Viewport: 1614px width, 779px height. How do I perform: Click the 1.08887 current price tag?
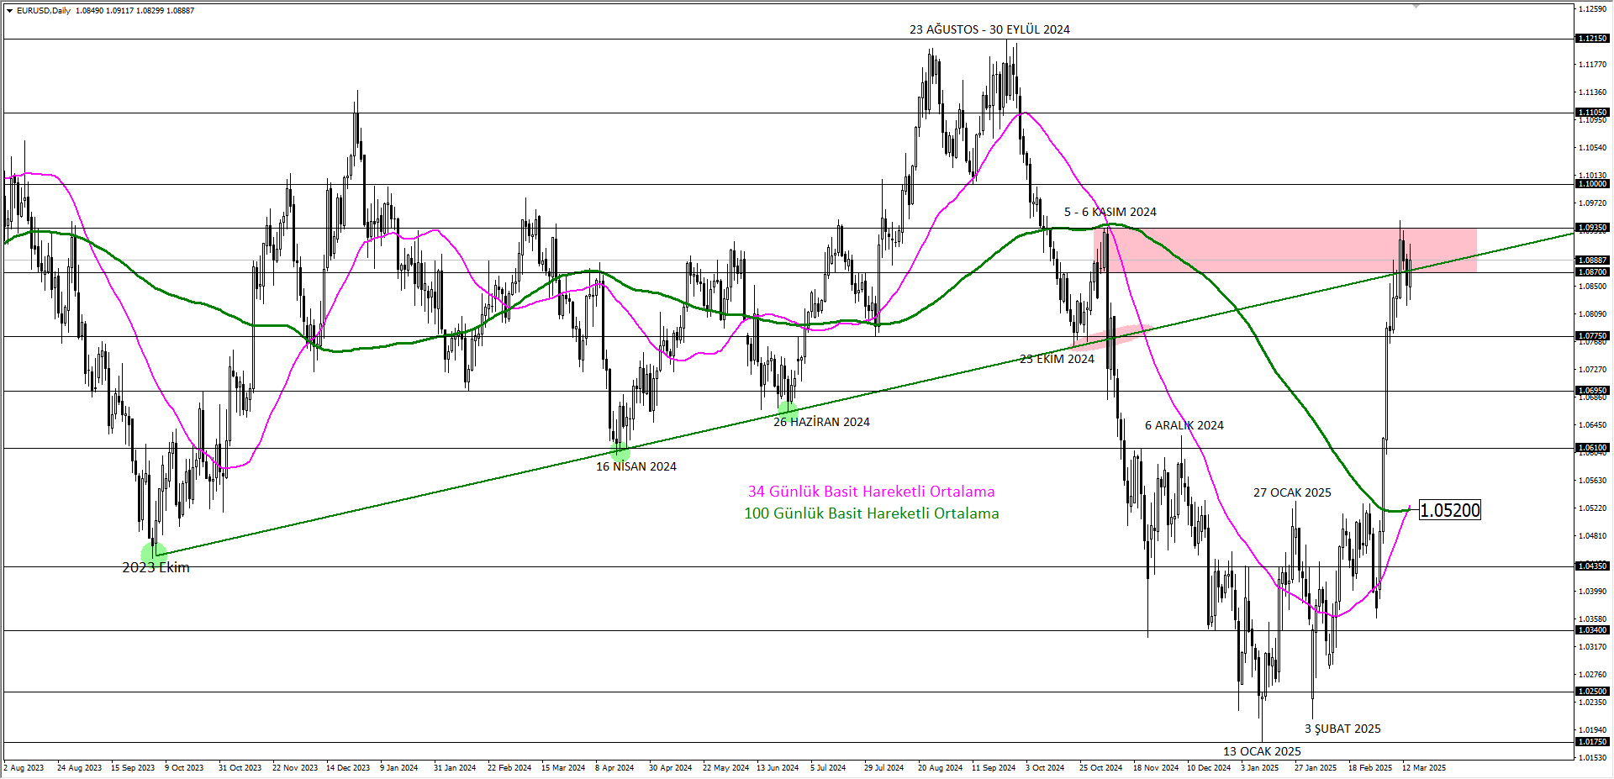[1592, 261]
